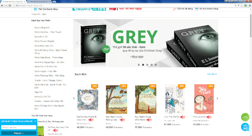Select the third banner slide dot
Screen dimensions: 252x136
pos(147,65)
